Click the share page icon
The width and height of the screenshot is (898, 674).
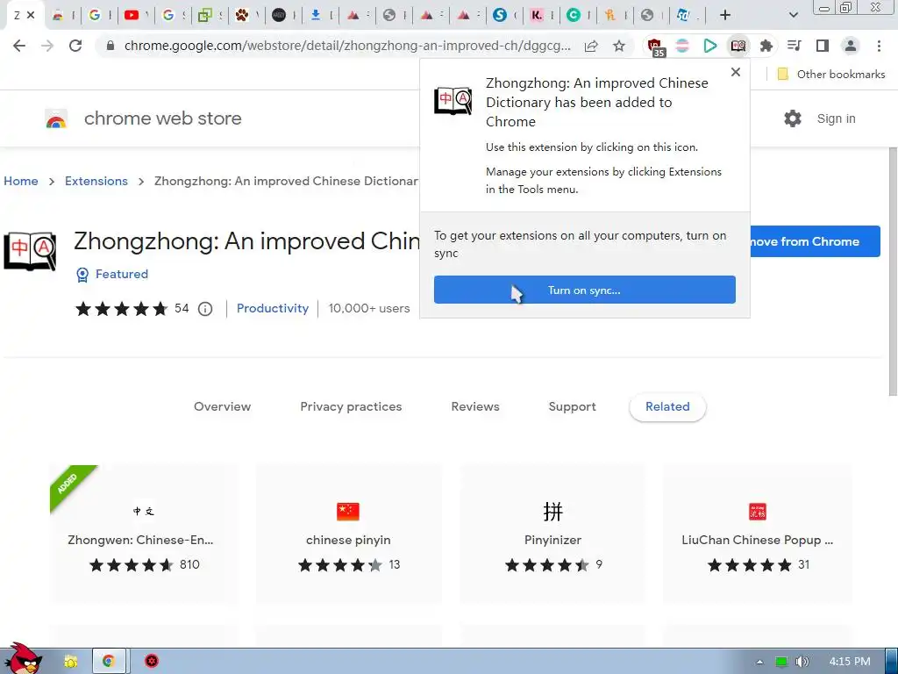(591, 46)
